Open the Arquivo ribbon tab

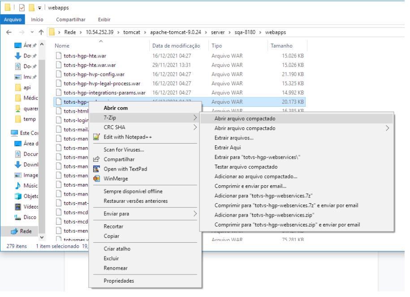[13, 20]
